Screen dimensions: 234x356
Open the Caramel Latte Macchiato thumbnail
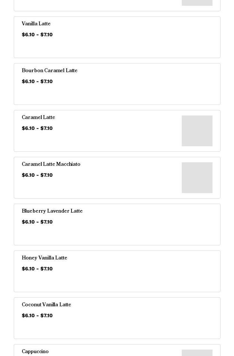(197, 178)
